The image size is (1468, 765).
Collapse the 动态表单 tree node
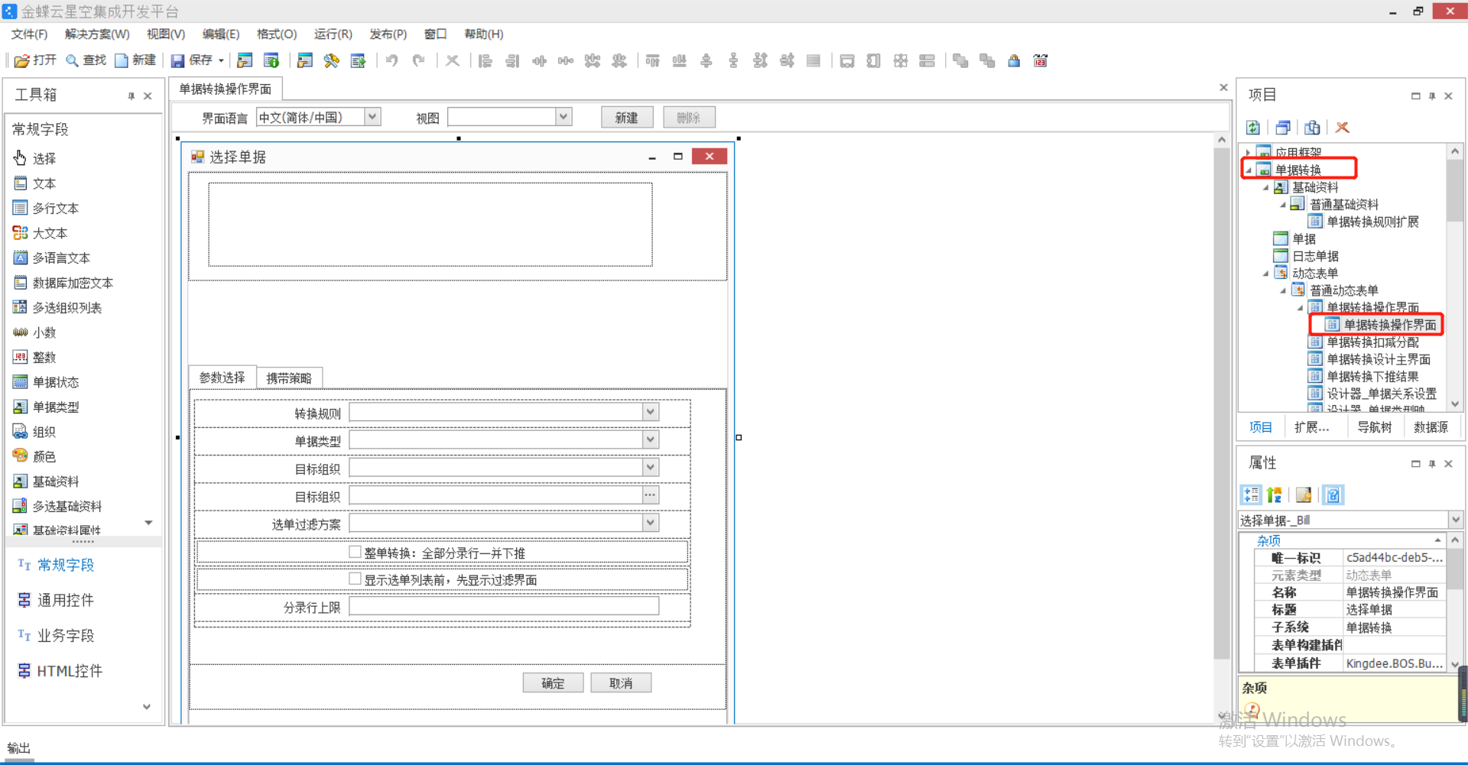(x=1266, y=274)
